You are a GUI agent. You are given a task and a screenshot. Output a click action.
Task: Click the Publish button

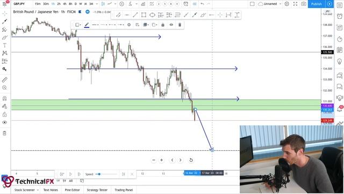[317, 4]
